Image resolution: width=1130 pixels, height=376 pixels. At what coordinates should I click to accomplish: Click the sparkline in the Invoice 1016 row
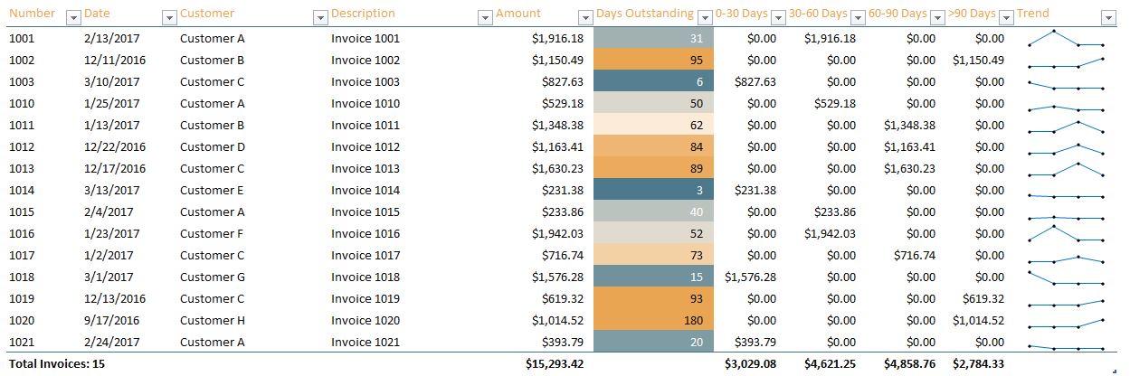[1066, 234]
